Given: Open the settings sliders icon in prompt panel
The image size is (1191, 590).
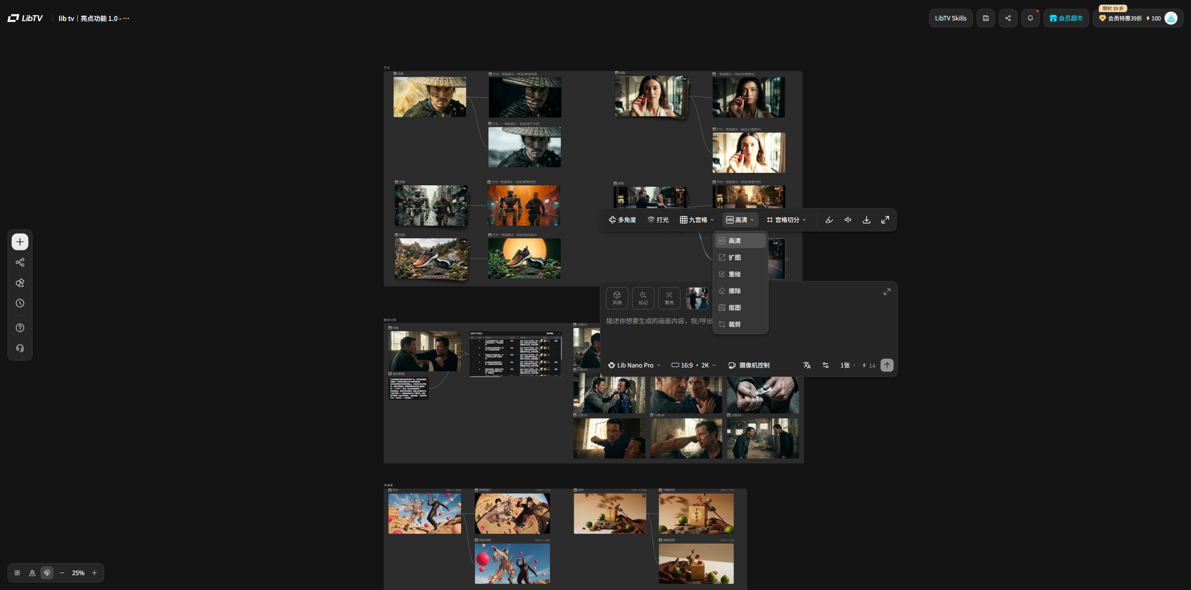Looking at the screenshot, I should 826,365.
